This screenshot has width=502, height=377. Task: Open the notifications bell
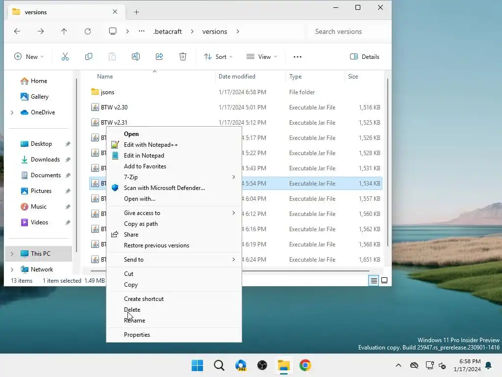(x=489, y=365)
